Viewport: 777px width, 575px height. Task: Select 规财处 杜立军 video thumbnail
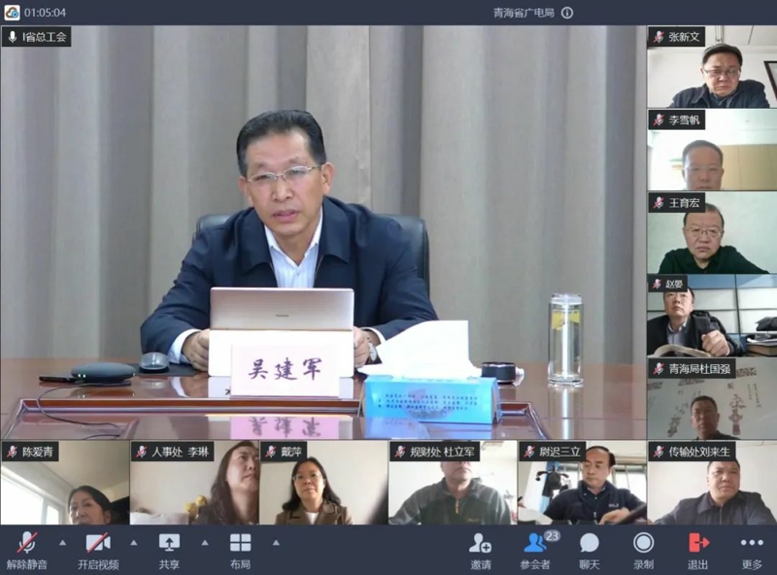(453, 483)
